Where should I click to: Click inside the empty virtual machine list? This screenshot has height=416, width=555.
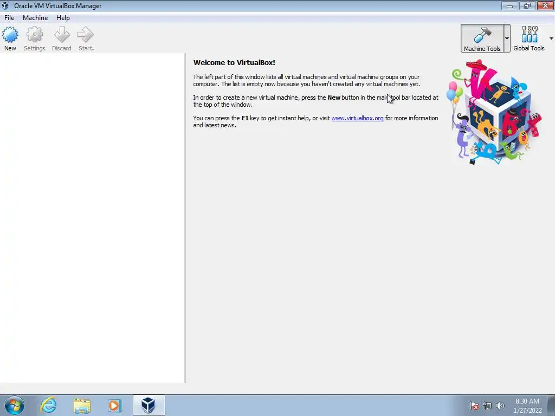tap(92, 218)
